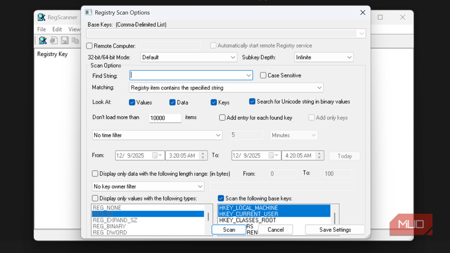Click the greyed document page icon in RegScanner toolbar
This screenshot has width=450, height=253.
click(53, 40)
